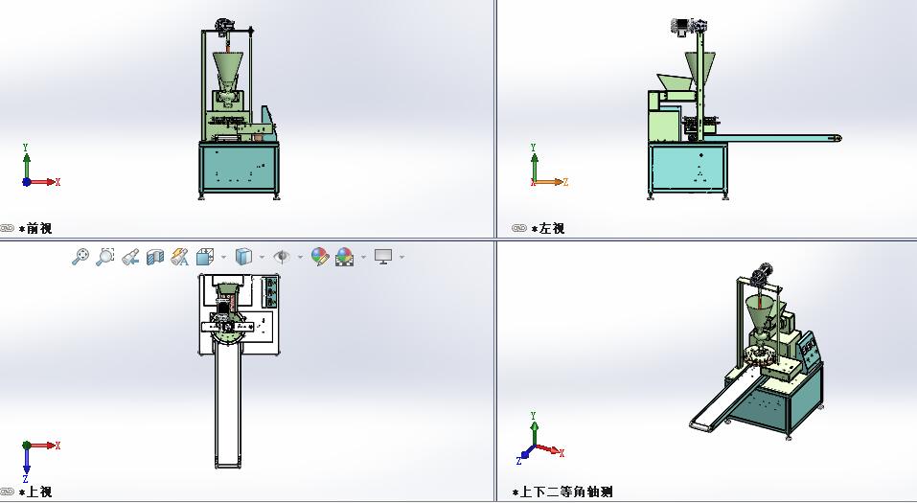Expand the View Settings dropdown arrow
The width and height of the screenshot is (917, 503).
tap(401, 257)
